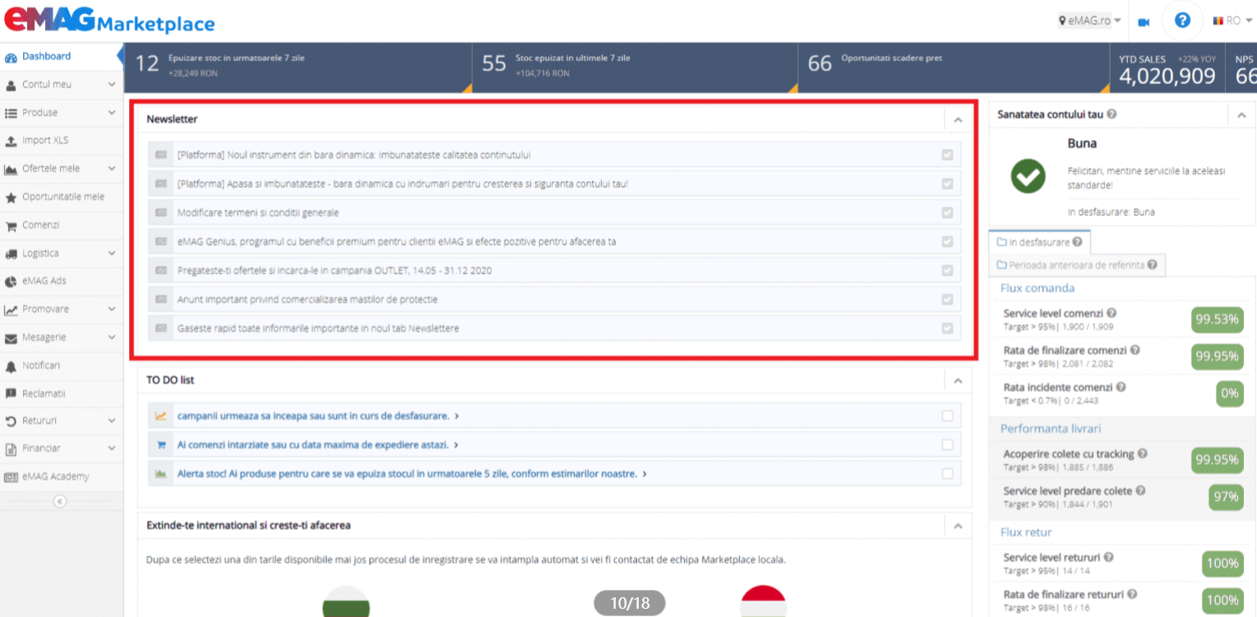Click the Dashboard speedometer icon
This screenshot has width=1257, height=617.
[x=11, y=58]
